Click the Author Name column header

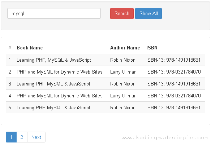(125, 48)
